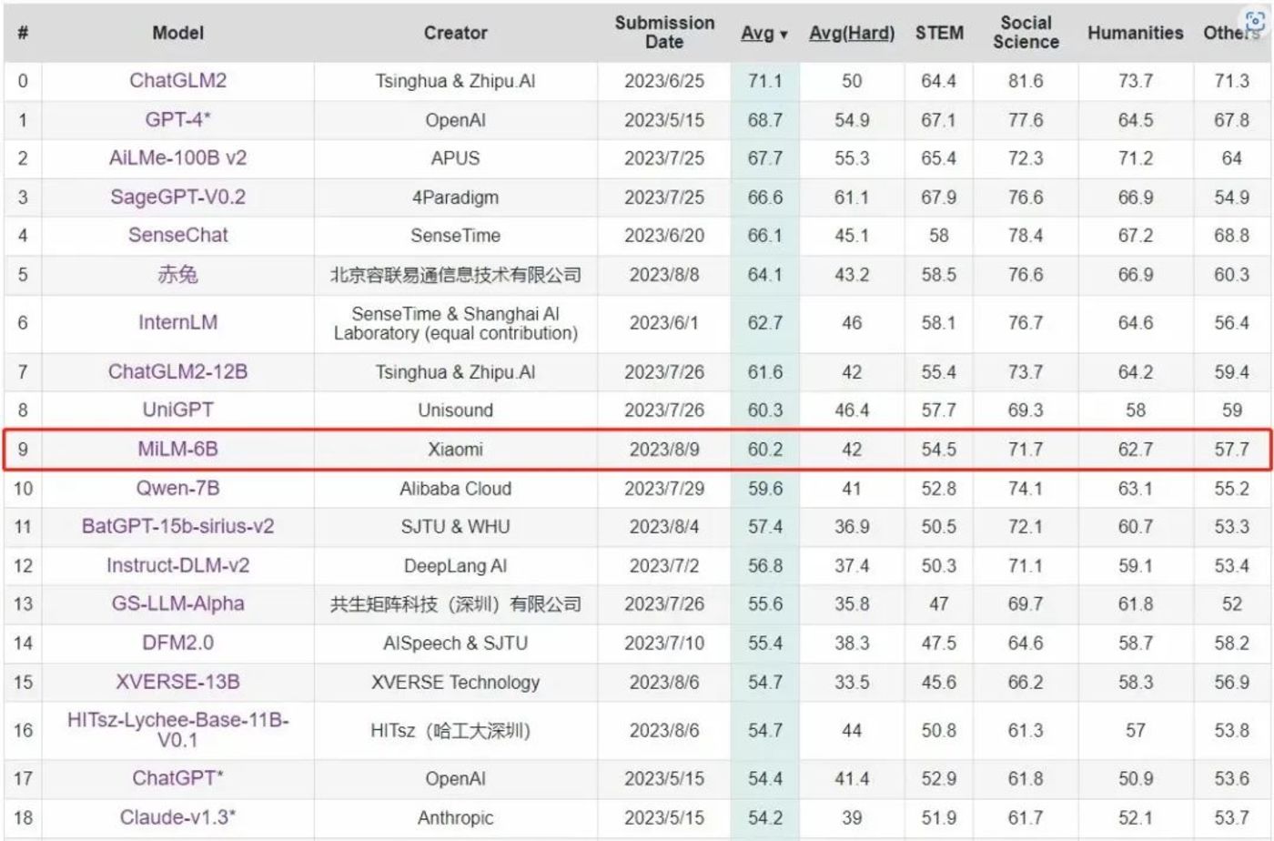Click the STEM column header
This screenshot has height=841, width=1274.
pos(939,33)
